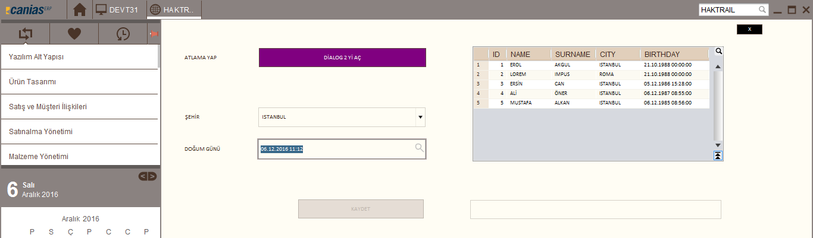Image resolution: width=813 pixels, height=238 pixels.
Task: Click the scroll-to-top icon below the table
Action: 718,156
